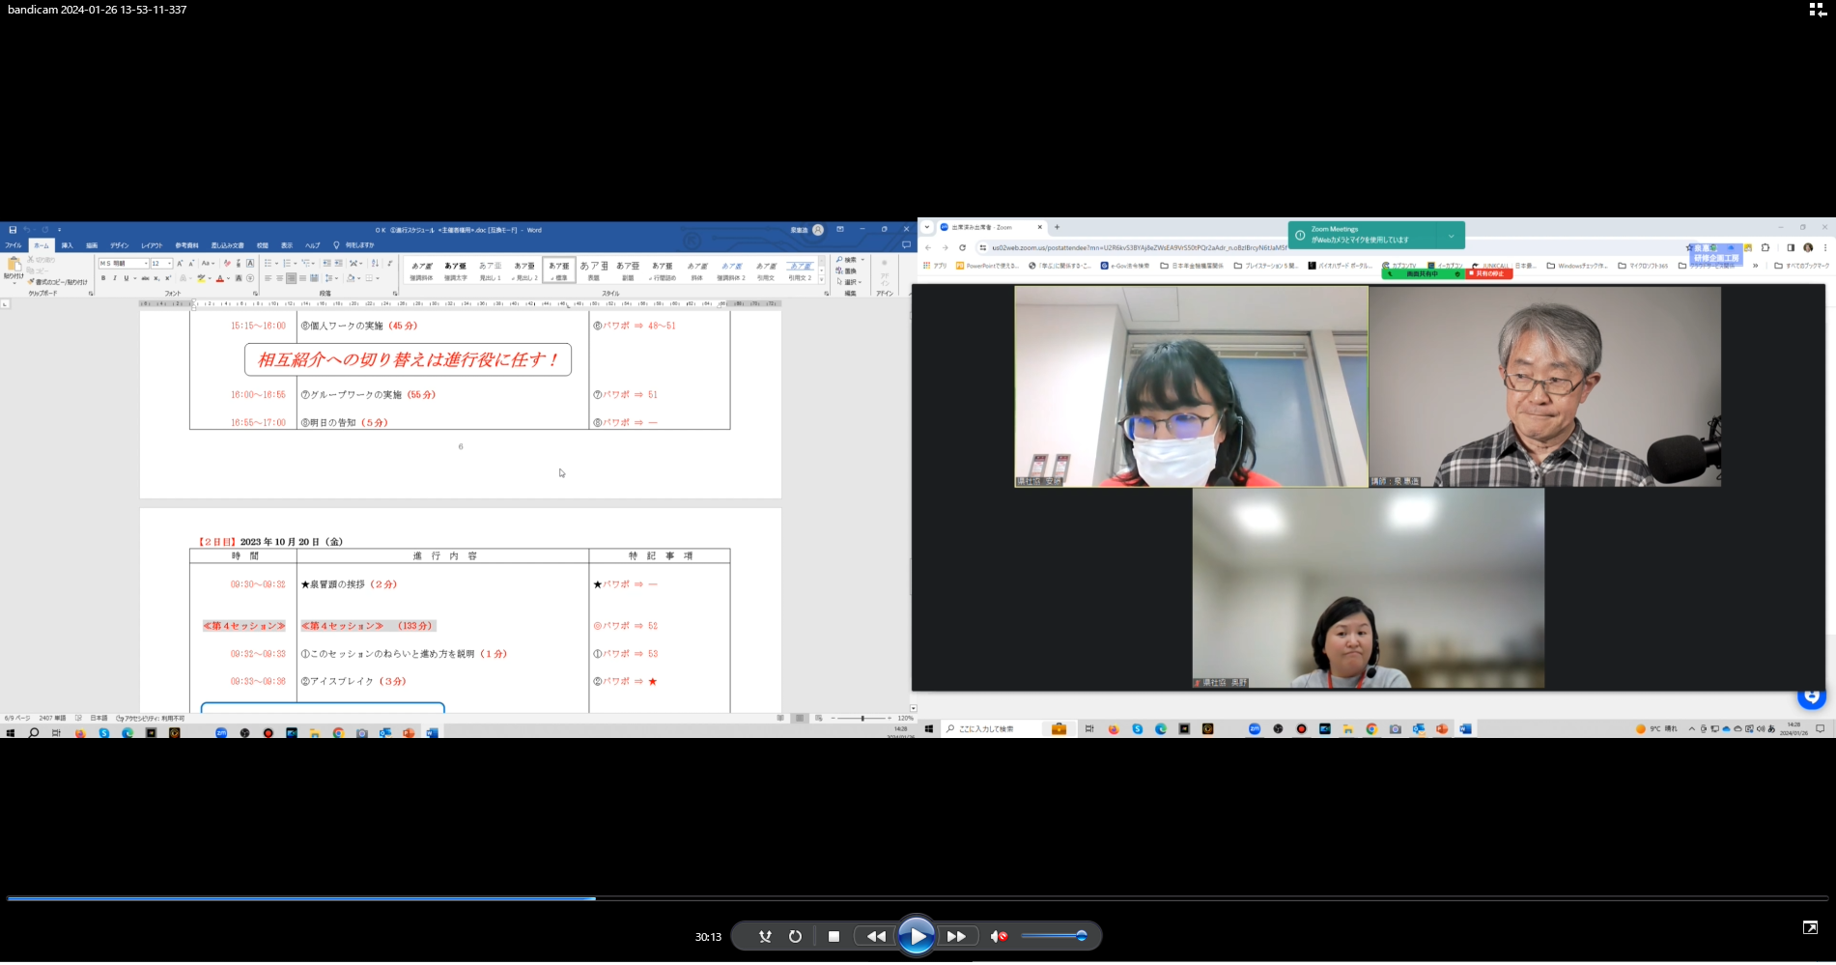The image size is (1836, 965).
Task: Select the 見出し 1 style in Word gallery
Action: tap(491, 270)
